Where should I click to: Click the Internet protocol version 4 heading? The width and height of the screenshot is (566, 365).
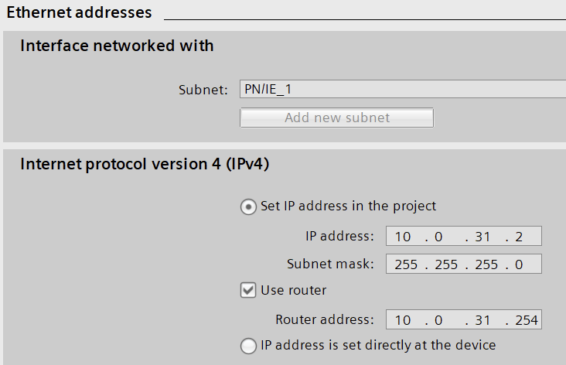[145, 164]
